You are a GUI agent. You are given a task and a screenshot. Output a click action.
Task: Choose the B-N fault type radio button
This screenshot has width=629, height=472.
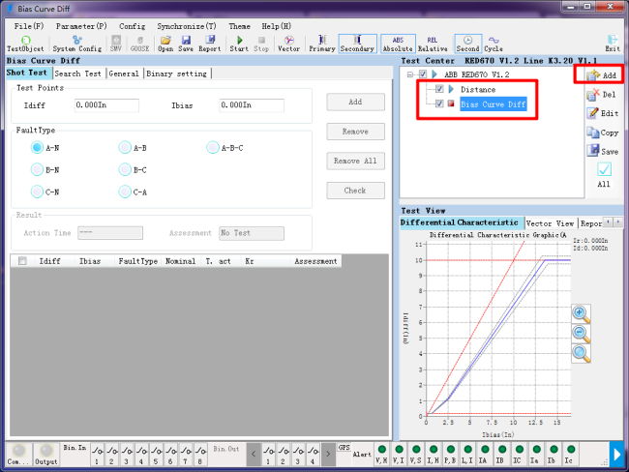[x=37, y=170]
